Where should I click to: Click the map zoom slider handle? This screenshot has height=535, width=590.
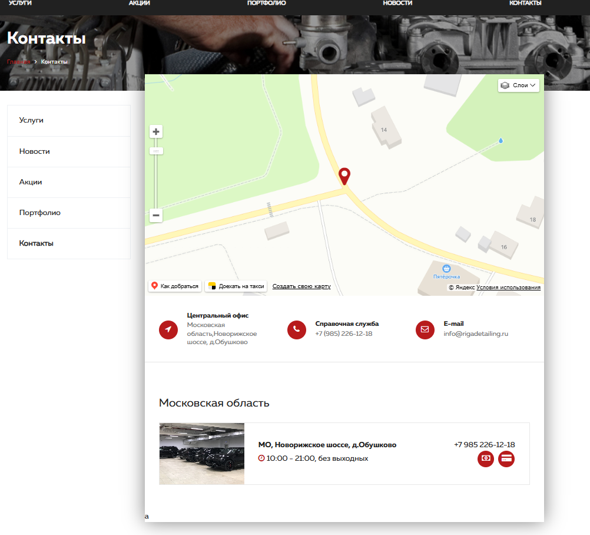click(x=156, y=151)
